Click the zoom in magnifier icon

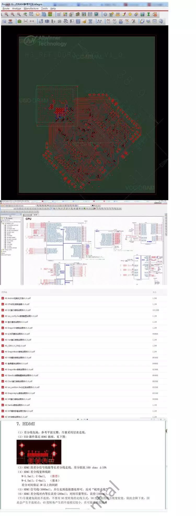pyautogui.click(x=12, y=14)
